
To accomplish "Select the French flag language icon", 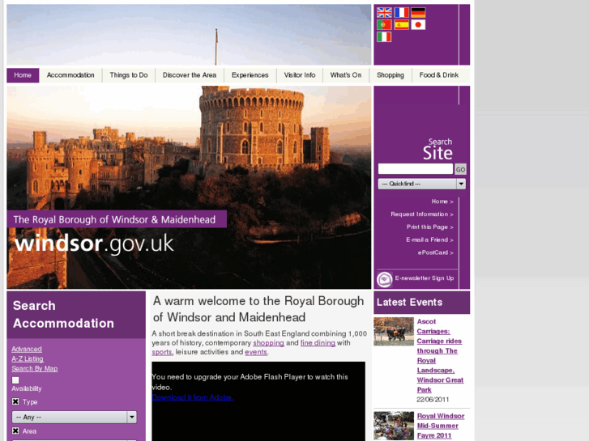I will point(401,13).
